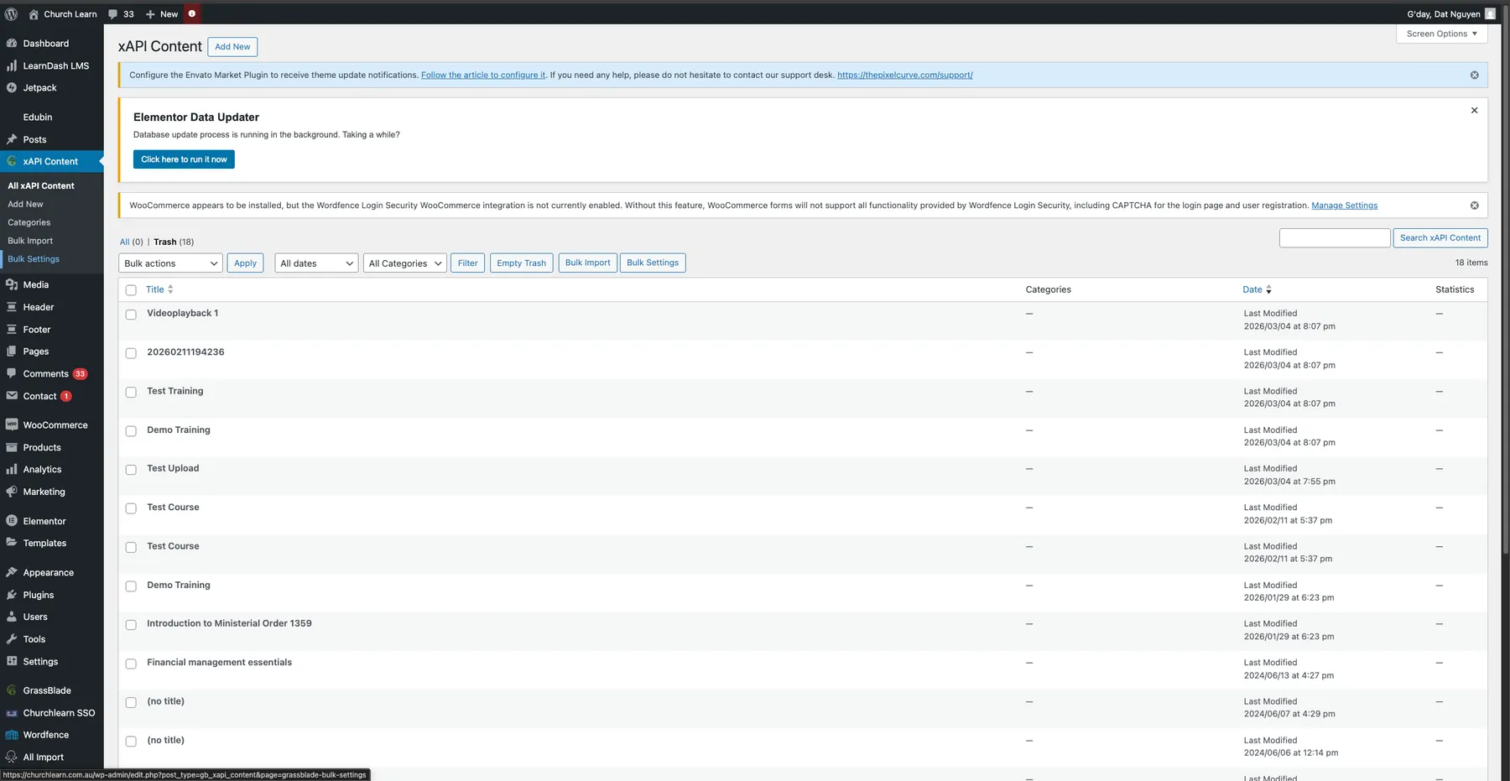Screen dimensions: 1510x781
Task: Check the Test Training row checkbox
Action: click(131, 392)
